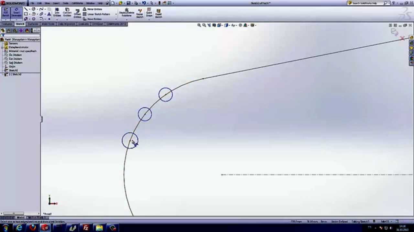
Task: Expand the Convert Entities dropdown arrow
Action: 67,20
